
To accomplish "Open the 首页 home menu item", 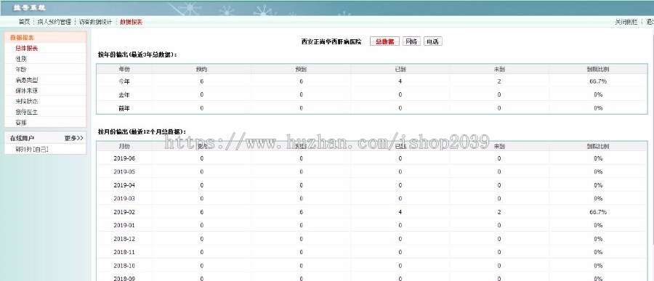I will (x=24, y=22).
